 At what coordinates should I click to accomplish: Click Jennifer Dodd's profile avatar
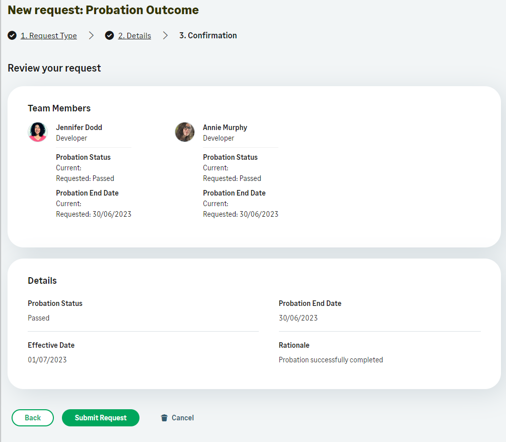(x=38, y=132)
